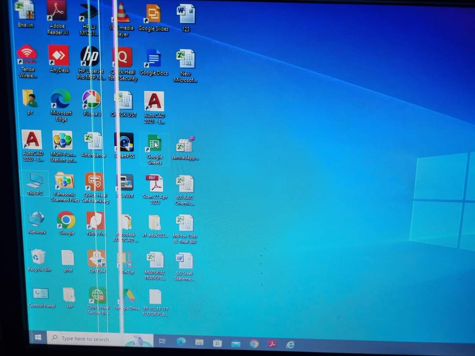Open MB for 18th & final bill file
Image resolution: width=475 pixels, height=356 pixels.
pos(184,229)
